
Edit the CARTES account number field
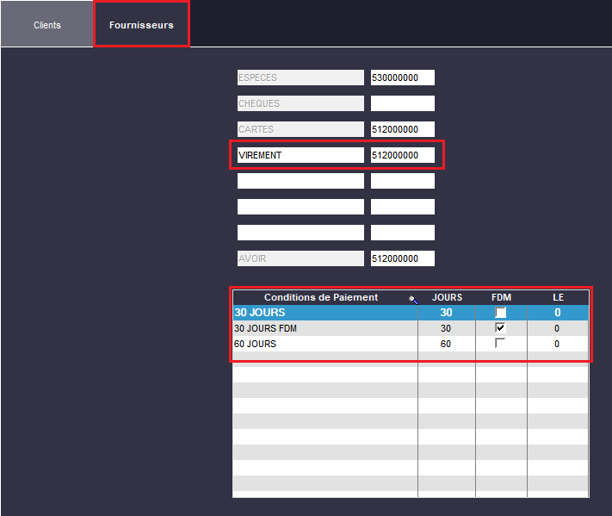click(402, 129)
